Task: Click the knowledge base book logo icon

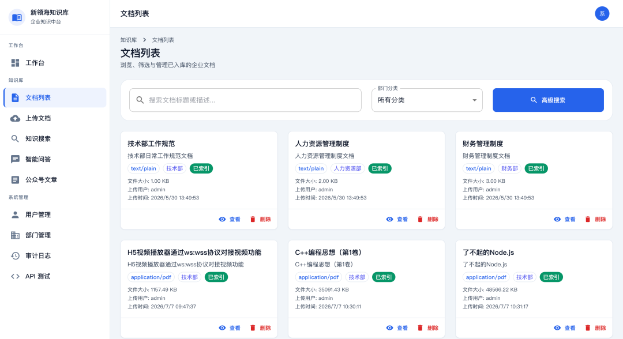Action: pos(17,17)
